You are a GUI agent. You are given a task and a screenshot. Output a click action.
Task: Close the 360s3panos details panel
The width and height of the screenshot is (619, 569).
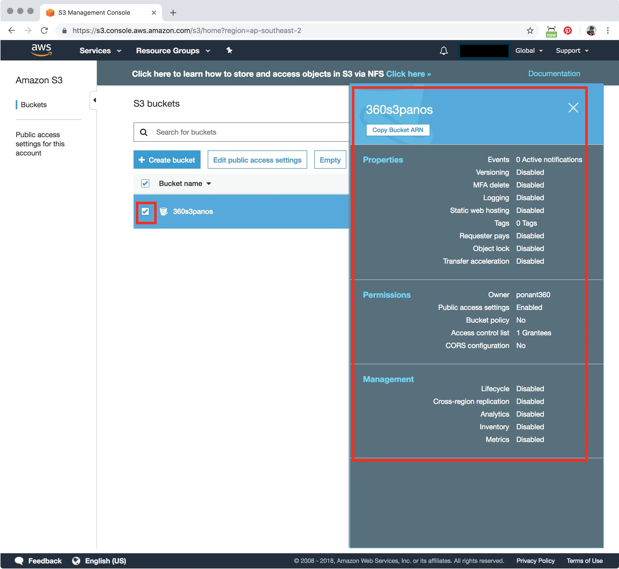pyautogui.click(x=573, y=108)
